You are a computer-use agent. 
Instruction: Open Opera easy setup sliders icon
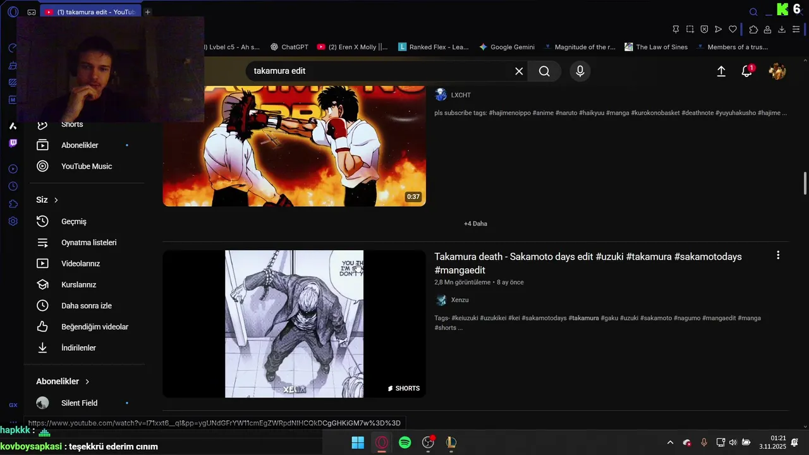click(796, 29)
